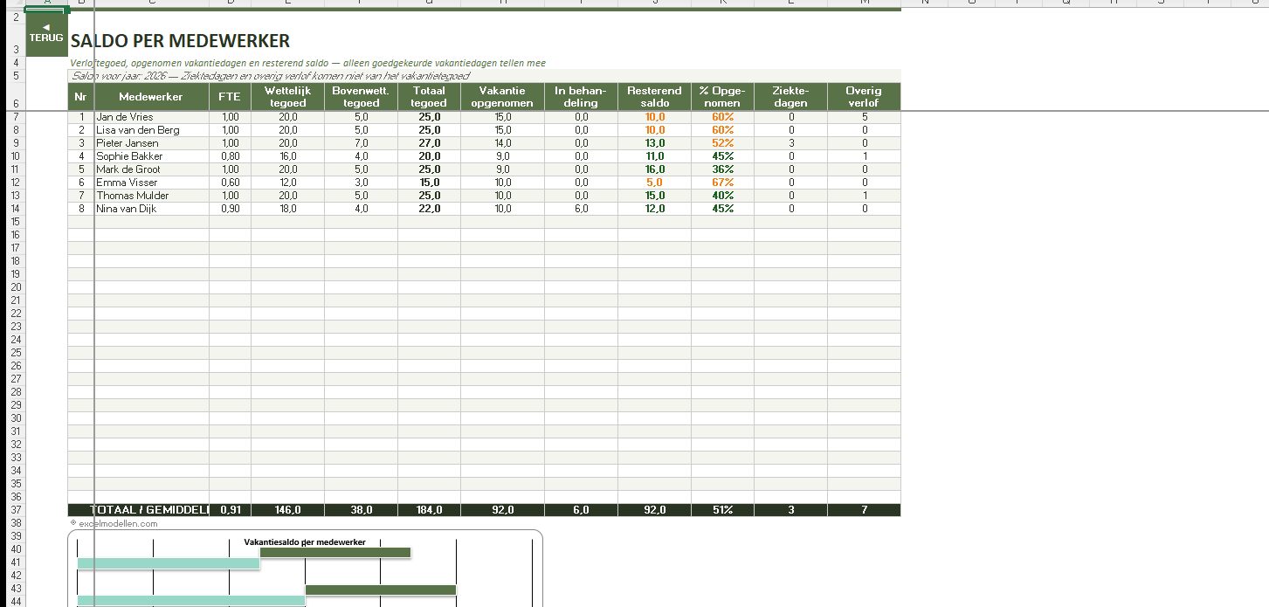Select Emma Visser's 67% opgenomen cell
The image size is (1269, 607).
pyautogui.click(x=722, y=183)
